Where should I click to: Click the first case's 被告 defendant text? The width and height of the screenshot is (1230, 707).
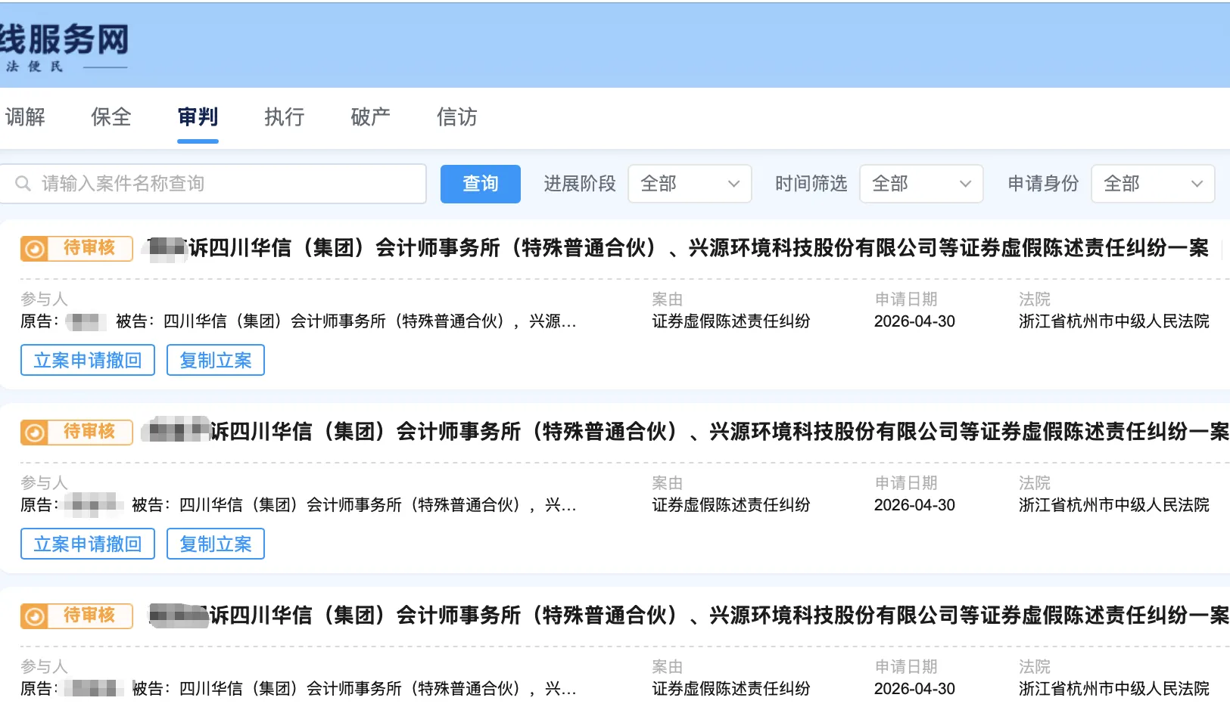tap(346, 321)
